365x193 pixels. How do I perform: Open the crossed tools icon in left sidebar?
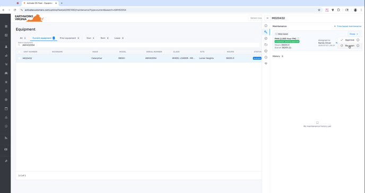click(6, 82)
